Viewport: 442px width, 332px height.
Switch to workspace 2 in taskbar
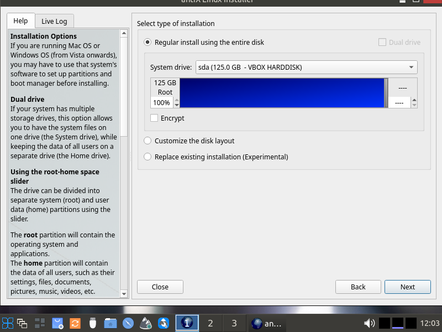[210, 323]
